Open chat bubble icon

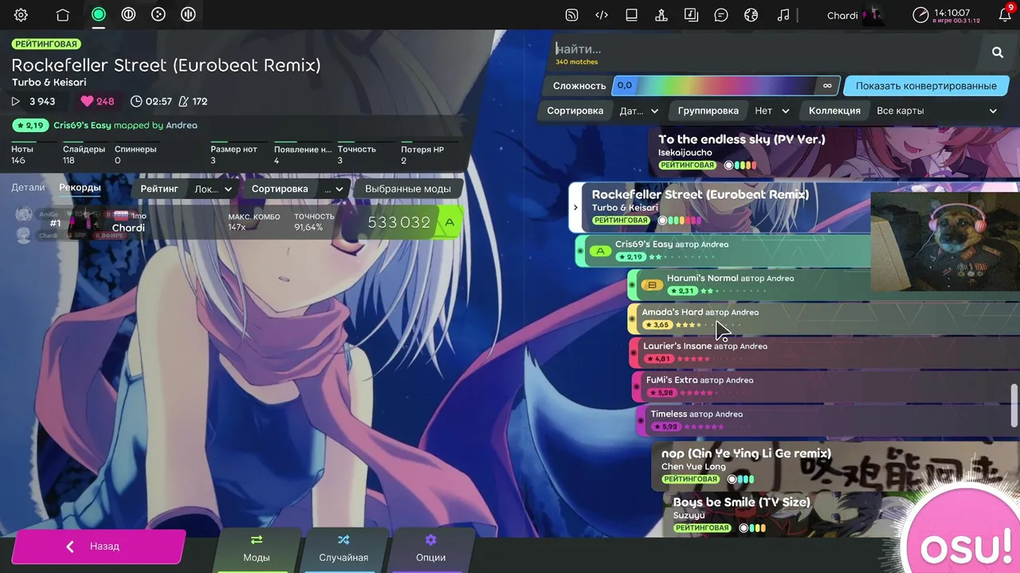pos(721,14)
